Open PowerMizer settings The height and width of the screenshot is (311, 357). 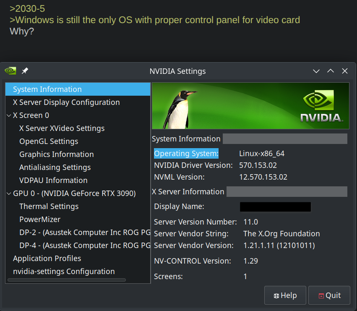coord(40,219)
